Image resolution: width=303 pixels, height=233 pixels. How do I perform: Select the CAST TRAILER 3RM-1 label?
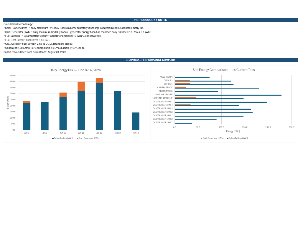(162, 116)
